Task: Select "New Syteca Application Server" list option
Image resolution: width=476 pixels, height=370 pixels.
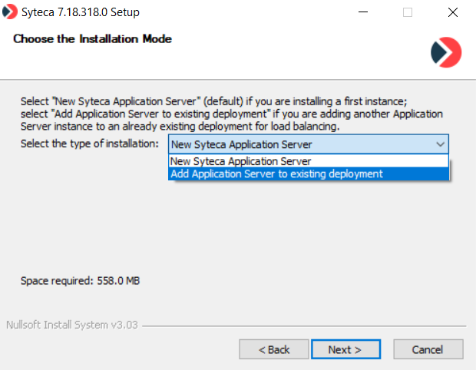Action: (x=241, y=161)
